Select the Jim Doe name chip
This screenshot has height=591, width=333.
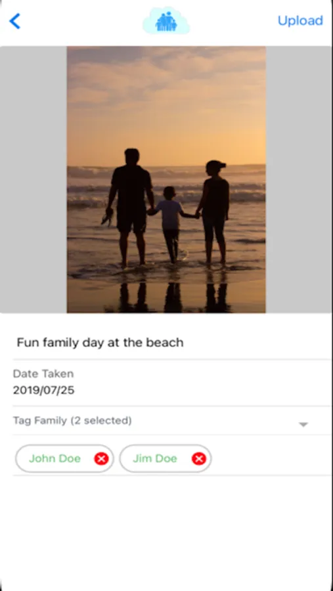166,459
